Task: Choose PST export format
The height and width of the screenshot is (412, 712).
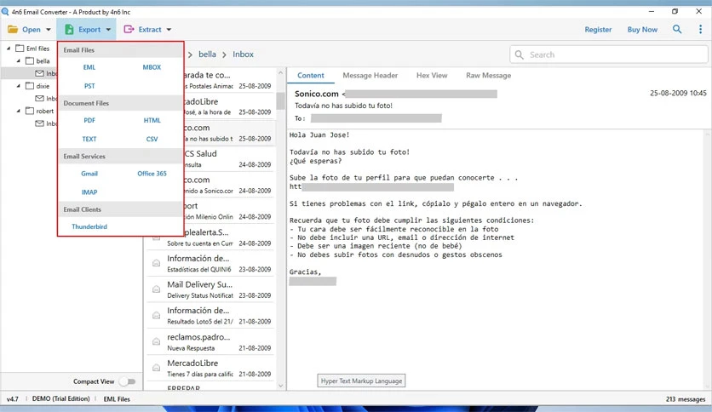Action: click(89, 86)
